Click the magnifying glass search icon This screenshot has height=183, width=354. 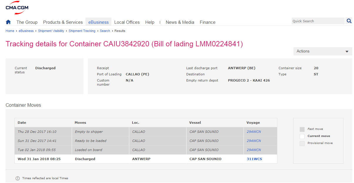click(x=349, y=21)
